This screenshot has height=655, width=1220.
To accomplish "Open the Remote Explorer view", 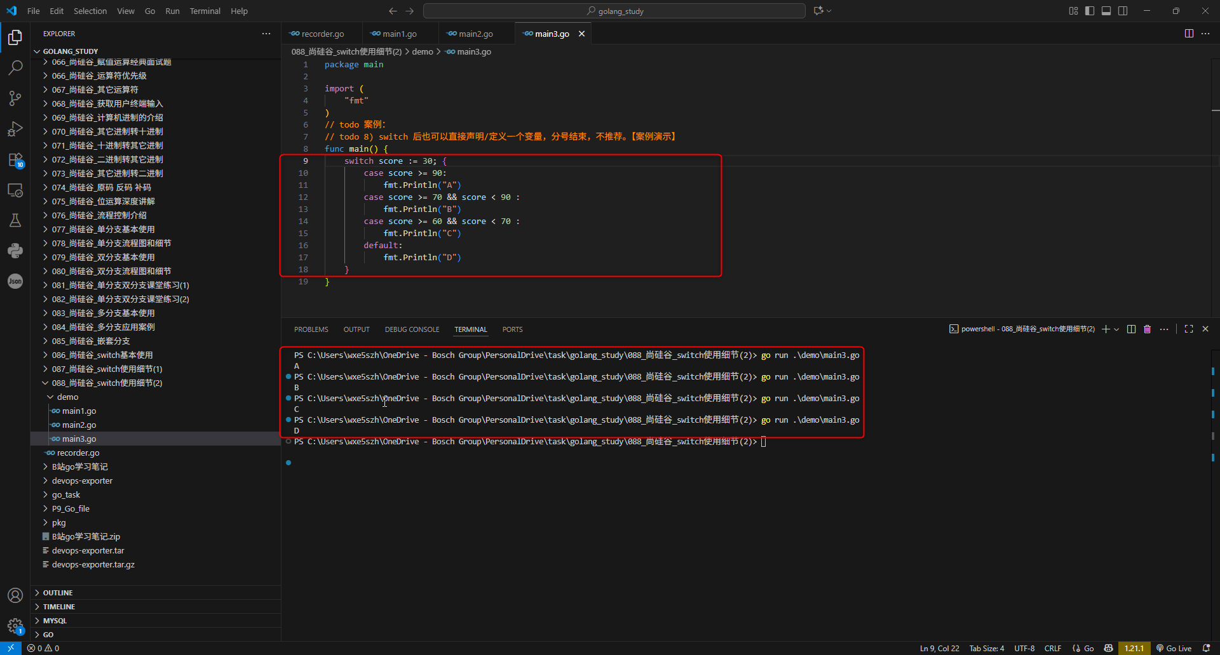I will 15,190.
